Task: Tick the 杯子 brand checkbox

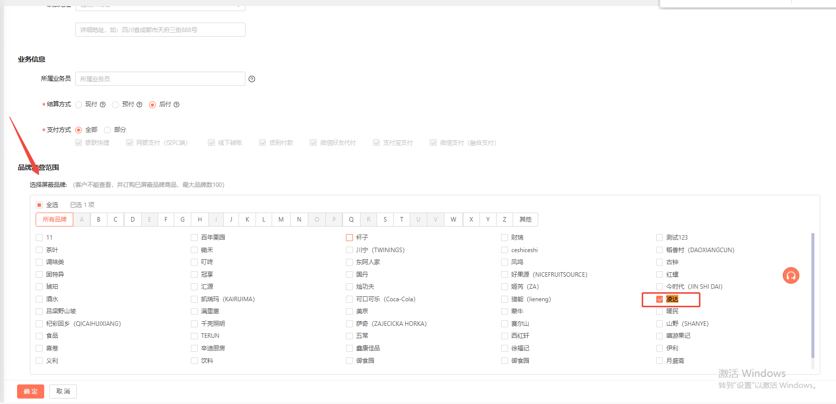Action: coord(349,238)
